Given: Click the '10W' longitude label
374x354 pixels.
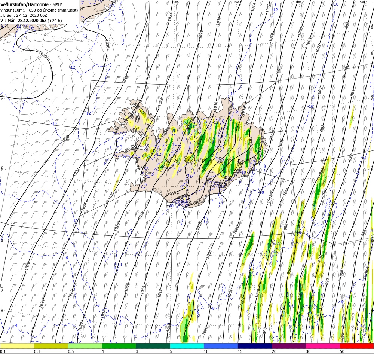Looking at the screenshot, I should [x=298, y=2].
